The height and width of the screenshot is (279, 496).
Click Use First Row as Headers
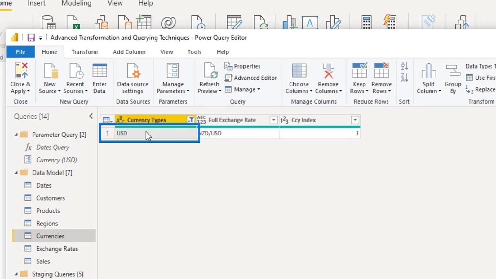pyautogui.click(x=480, y=78)
